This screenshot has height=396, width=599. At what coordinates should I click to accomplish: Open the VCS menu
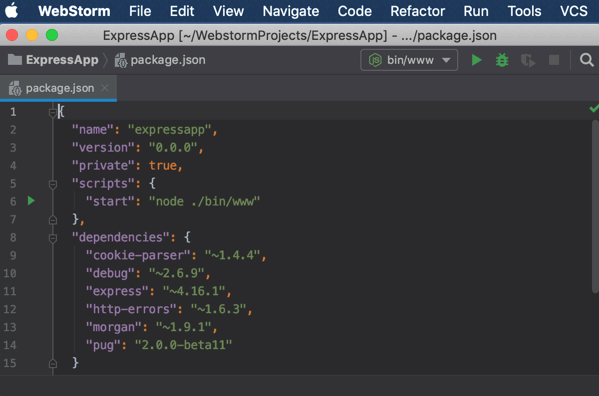click(574, 11)
